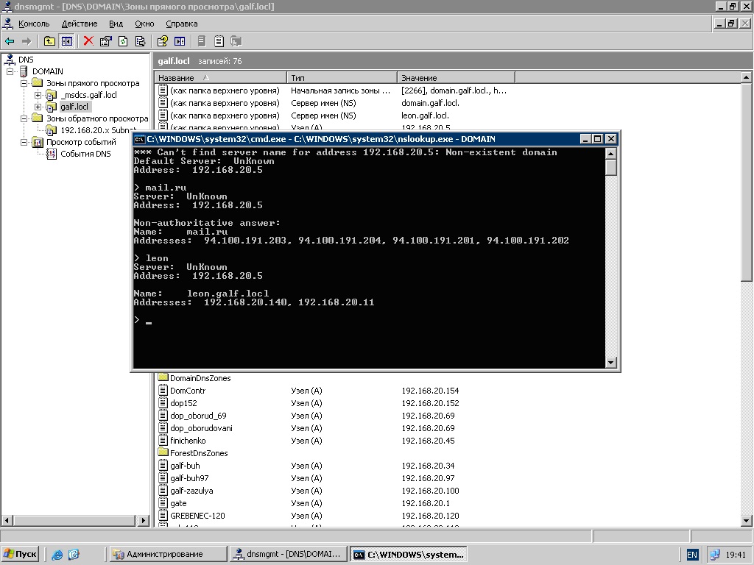Screen dimensions: 754x565
Task: Click scroll-up arrow in cmd window
Action: (610, 153)
